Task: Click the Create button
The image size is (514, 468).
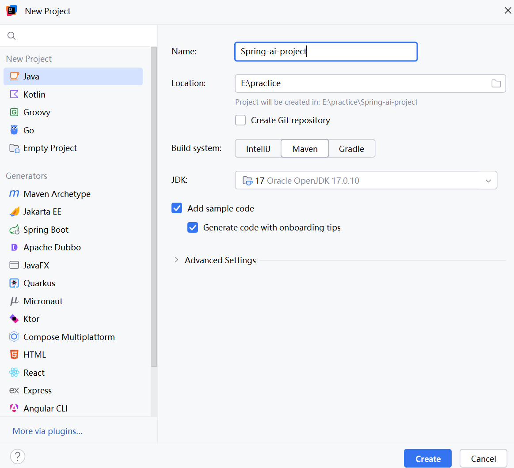Action: coord(427,458)
